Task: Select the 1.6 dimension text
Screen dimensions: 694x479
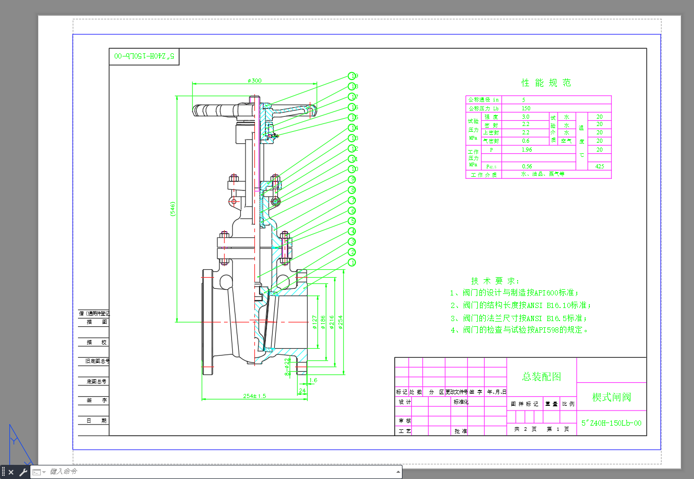Action: (x=313, y=380)
